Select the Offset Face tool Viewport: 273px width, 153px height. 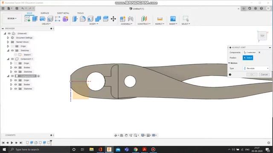point(106,19)
